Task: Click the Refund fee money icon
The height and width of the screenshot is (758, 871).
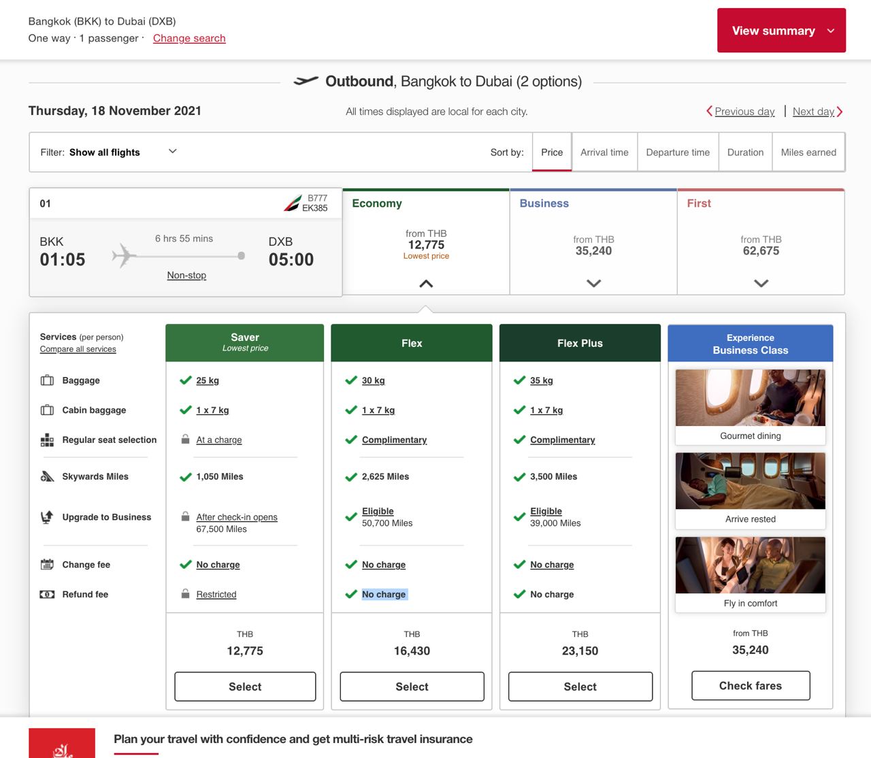Action: coord(47,594)
